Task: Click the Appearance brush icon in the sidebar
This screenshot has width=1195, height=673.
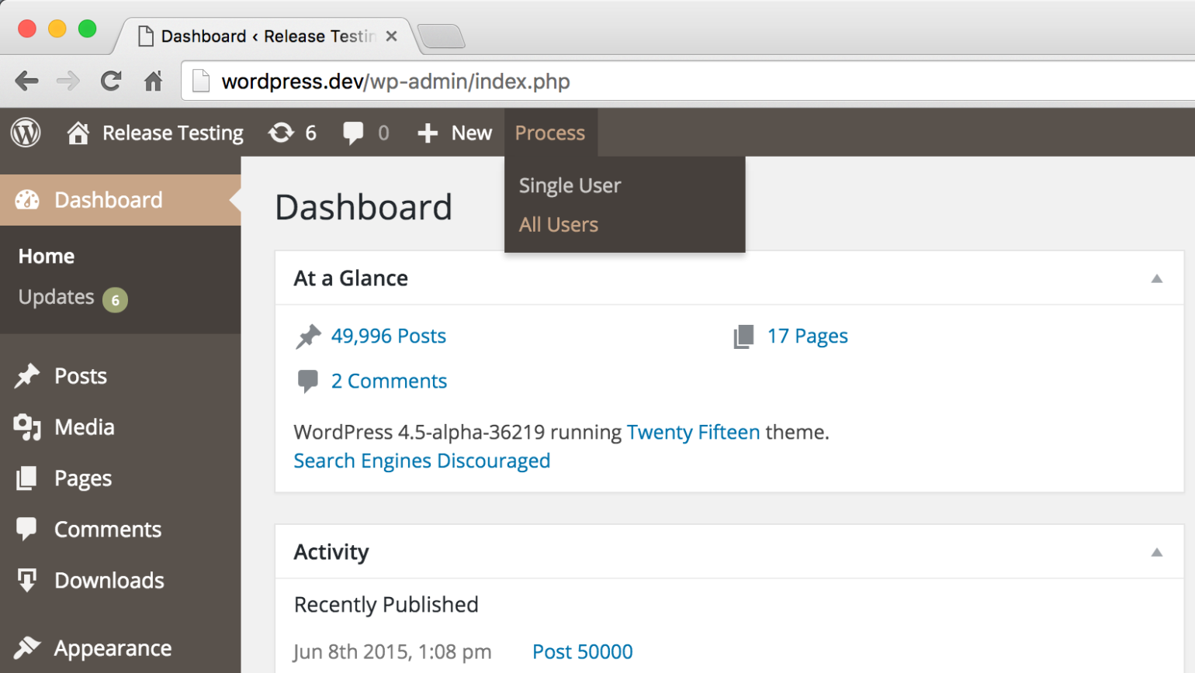Action: (x=27, y=647)
